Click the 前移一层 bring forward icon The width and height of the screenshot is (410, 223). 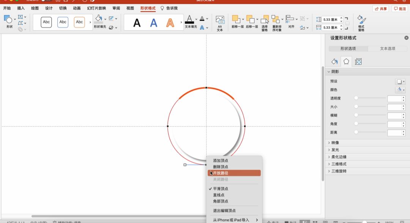pyautogui.click(x=236, y=19)
